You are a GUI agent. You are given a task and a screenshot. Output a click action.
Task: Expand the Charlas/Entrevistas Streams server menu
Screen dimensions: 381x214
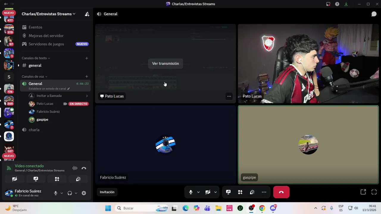click(49, 14)
